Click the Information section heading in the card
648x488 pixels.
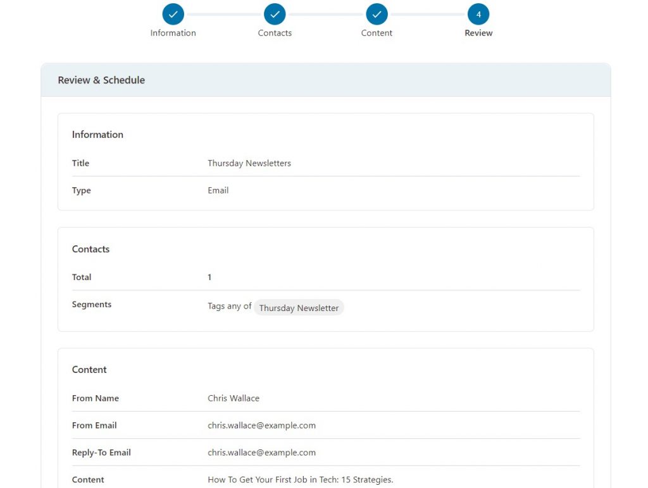[97, 135]
